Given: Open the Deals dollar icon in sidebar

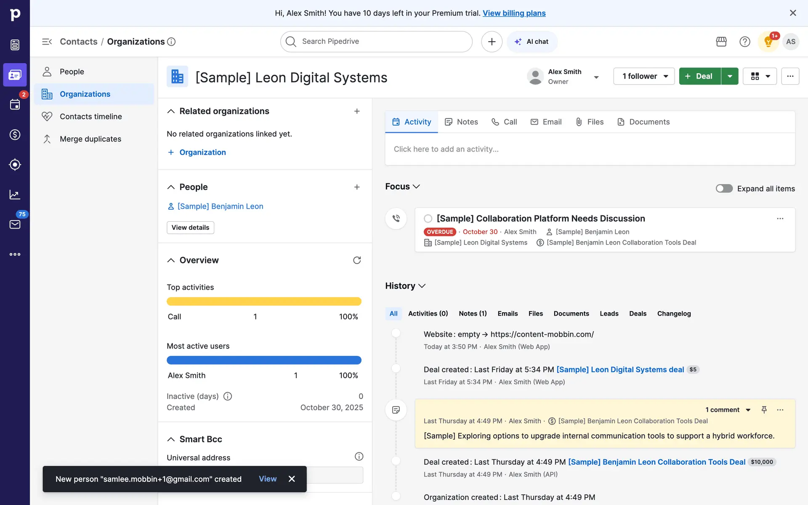Looking at the screenshot, I should 15,135.
